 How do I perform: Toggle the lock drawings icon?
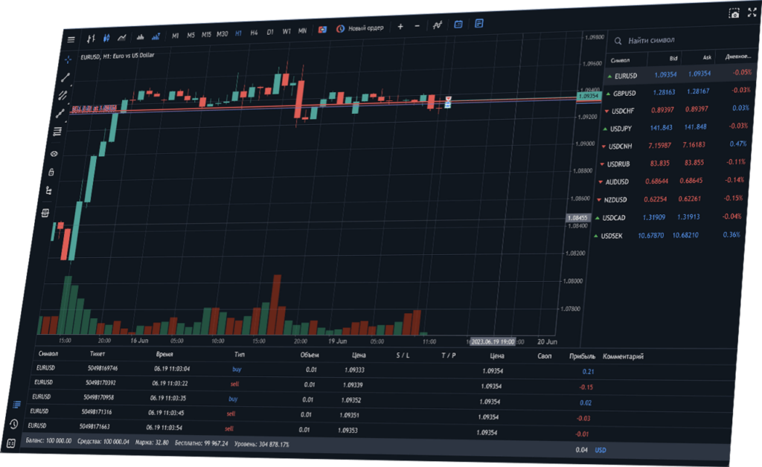[x=51, y=172]
